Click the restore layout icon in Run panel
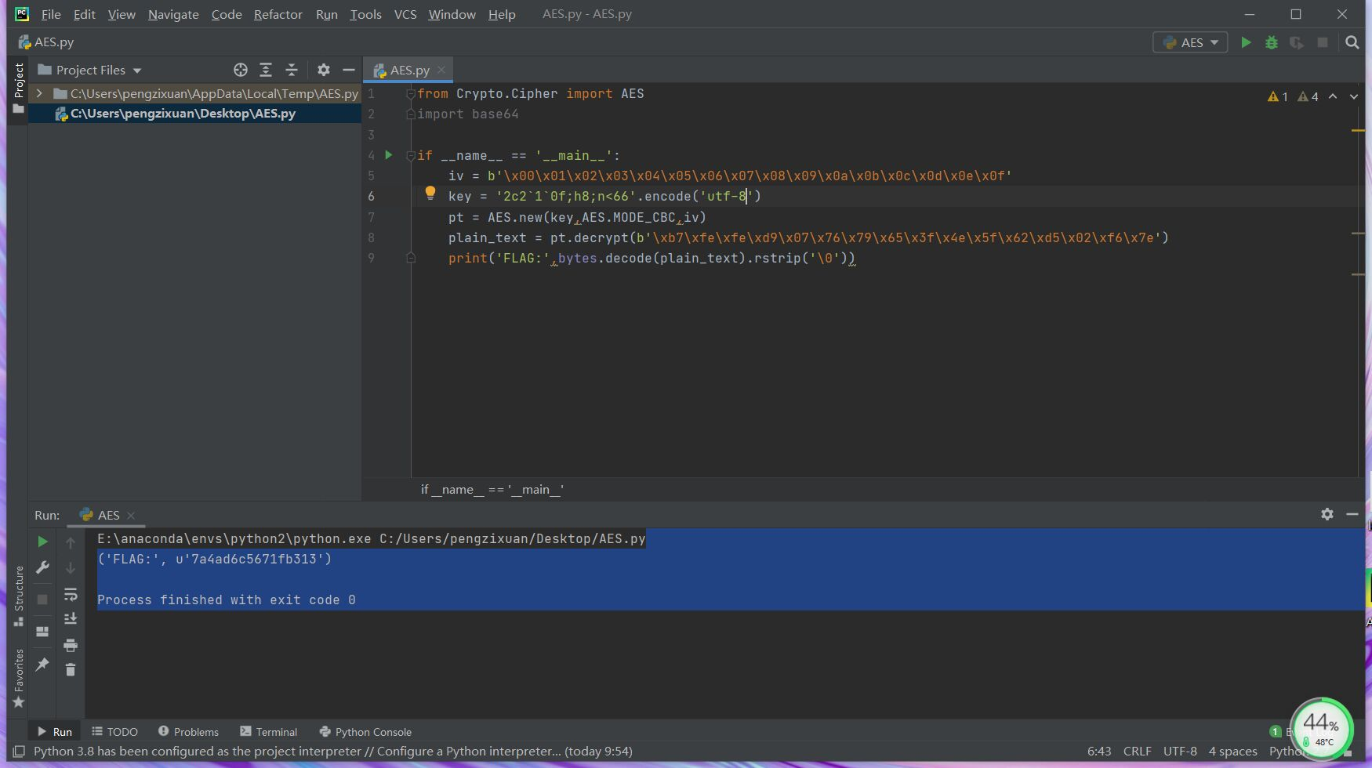 [x=42, y=631]
